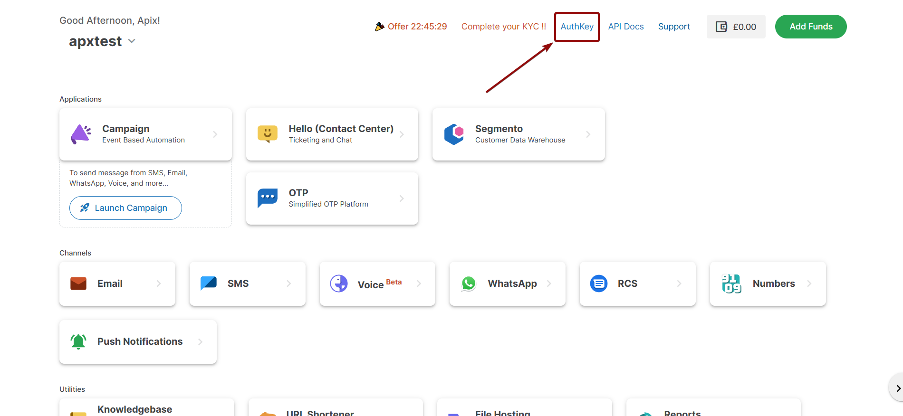
Task: Open the Support link
Action: (x=674, y=27)
